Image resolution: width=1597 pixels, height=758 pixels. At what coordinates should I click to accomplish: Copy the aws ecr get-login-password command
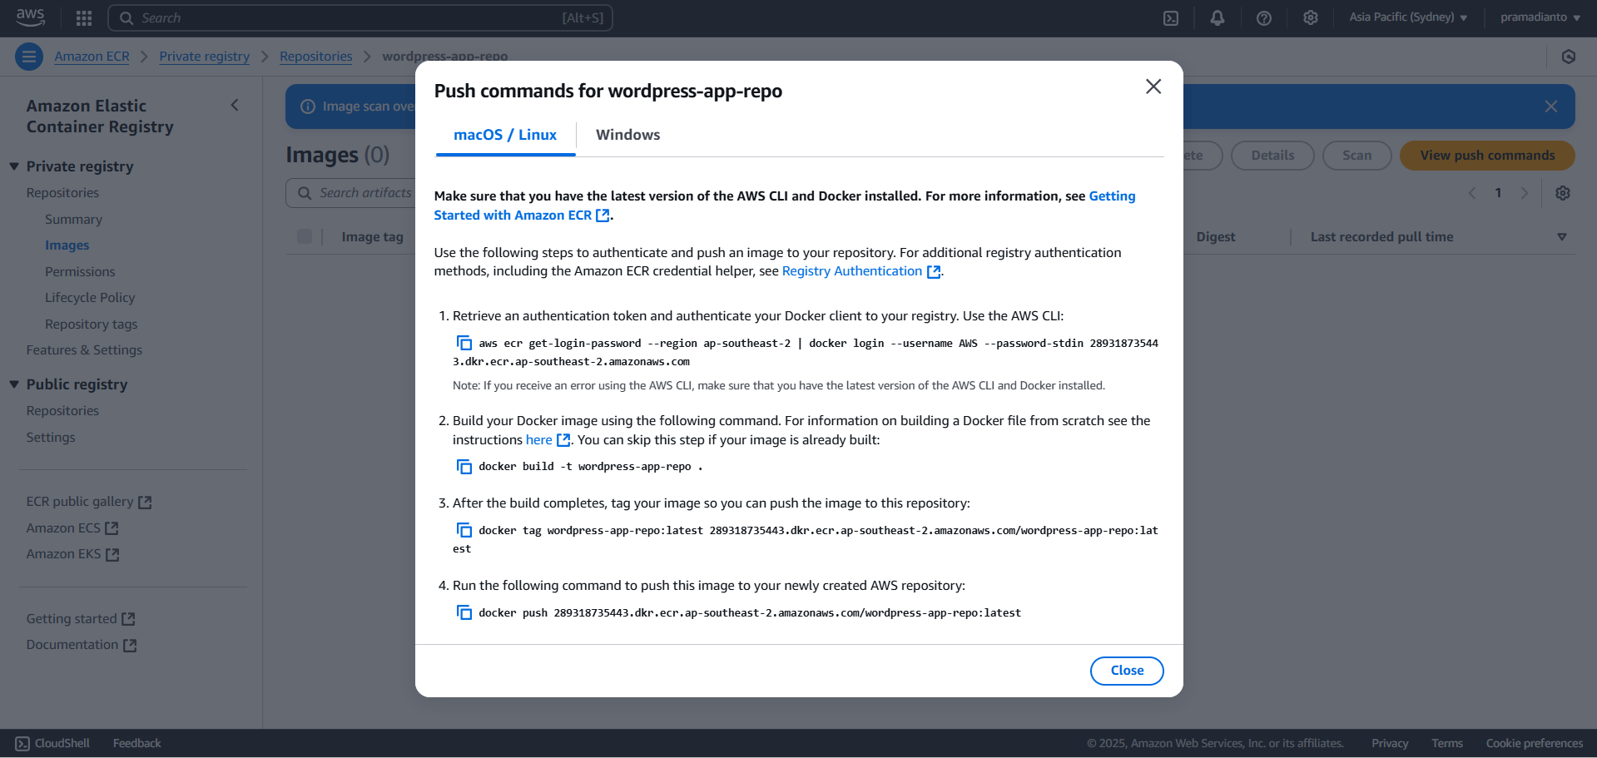coord(464,343)
